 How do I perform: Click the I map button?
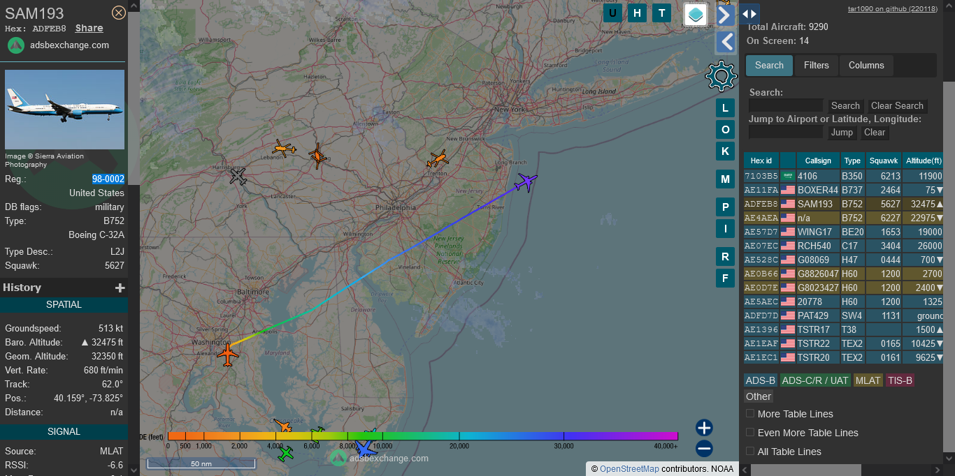725,229
